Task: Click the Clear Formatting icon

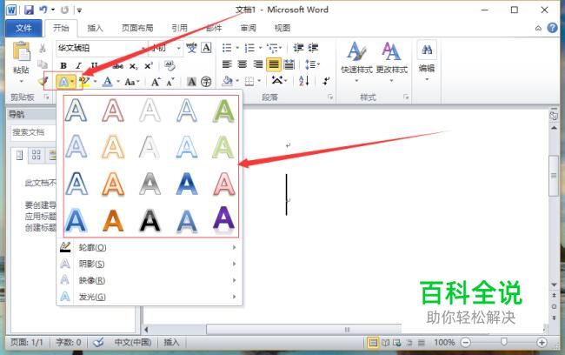Action: [169, 65]
